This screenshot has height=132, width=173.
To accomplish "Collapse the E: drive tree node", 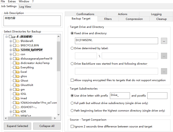I will click(7, 37).
